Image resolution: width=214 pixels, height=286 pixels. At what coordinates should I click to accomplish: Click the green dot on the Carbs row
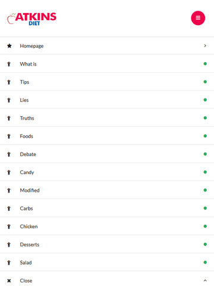(x=205, y=208)
